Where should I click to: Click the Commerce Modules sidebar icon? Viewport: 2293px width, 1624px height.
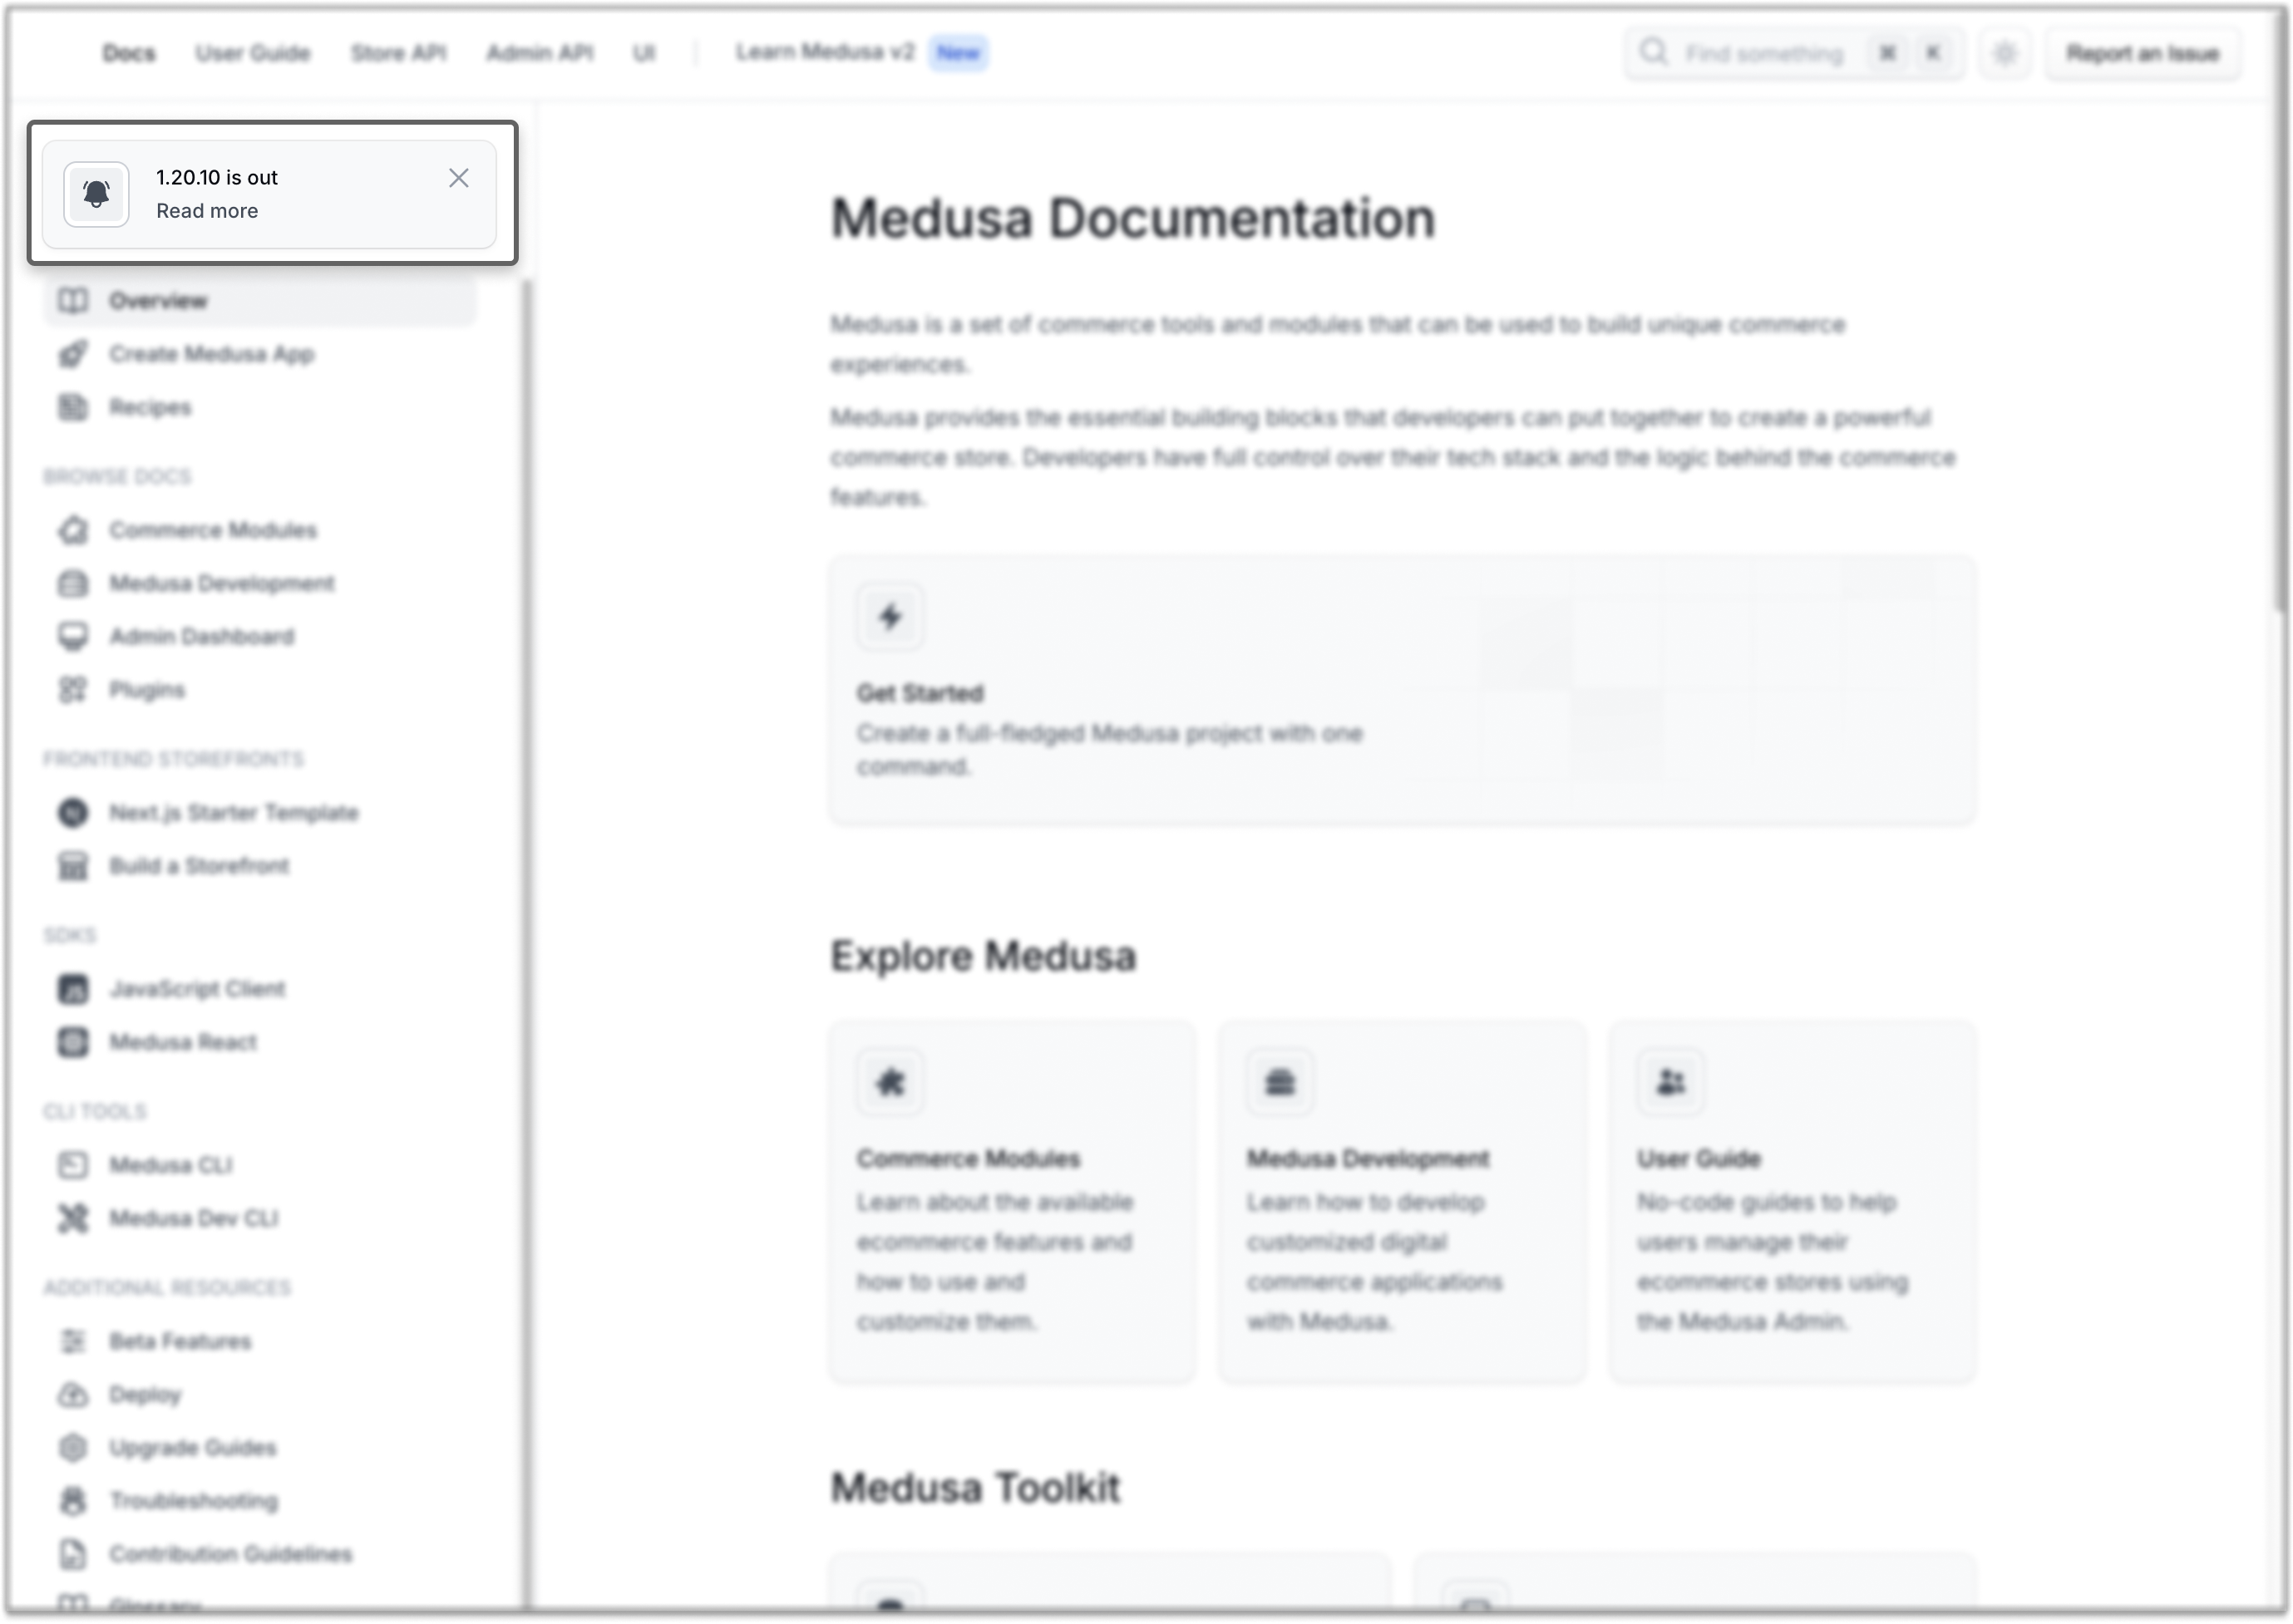(73, 530)
